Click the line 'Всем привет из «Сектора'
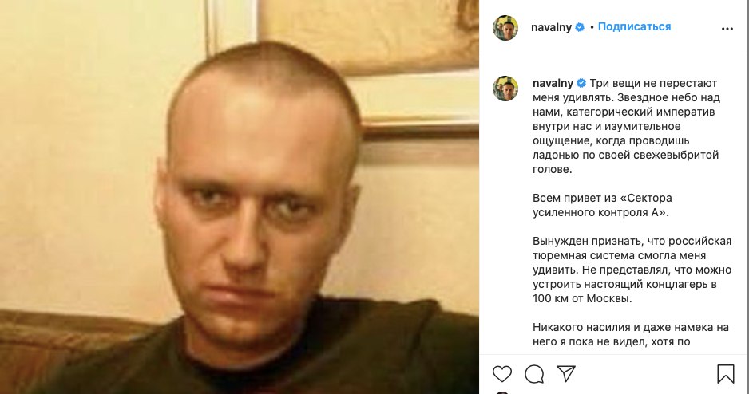This screenshot has height=394, width=749. click(x=602, y=198)
